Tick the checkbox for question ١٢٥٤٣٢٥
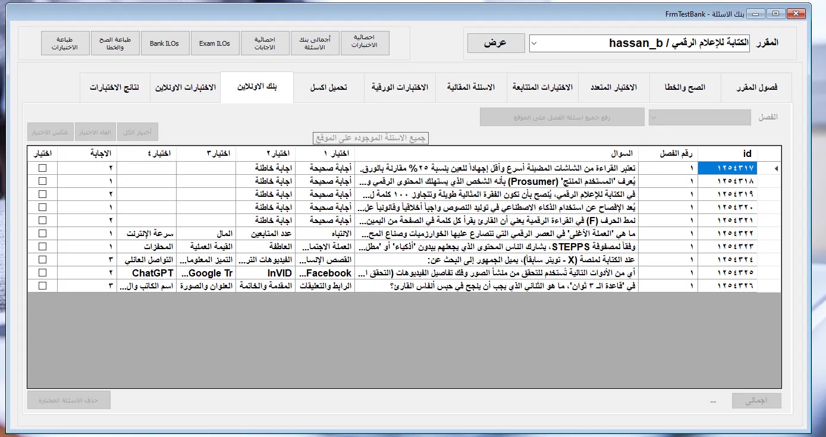The width and height of the screenshot is (826, 437). click(x=42, y=272)
